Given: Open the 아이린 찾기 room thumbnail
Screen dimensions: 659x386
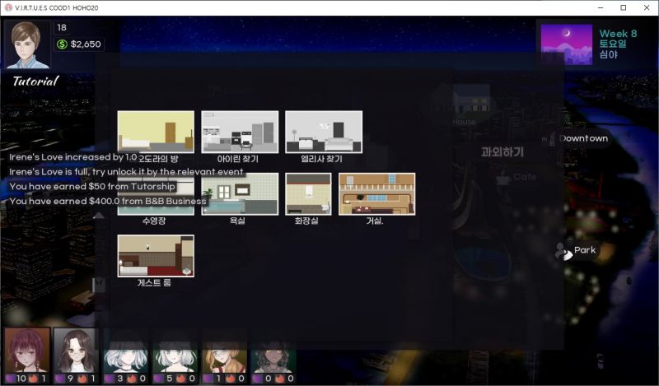Looking at the screenshot, I should pyautogui.click(x=240, y=132).
